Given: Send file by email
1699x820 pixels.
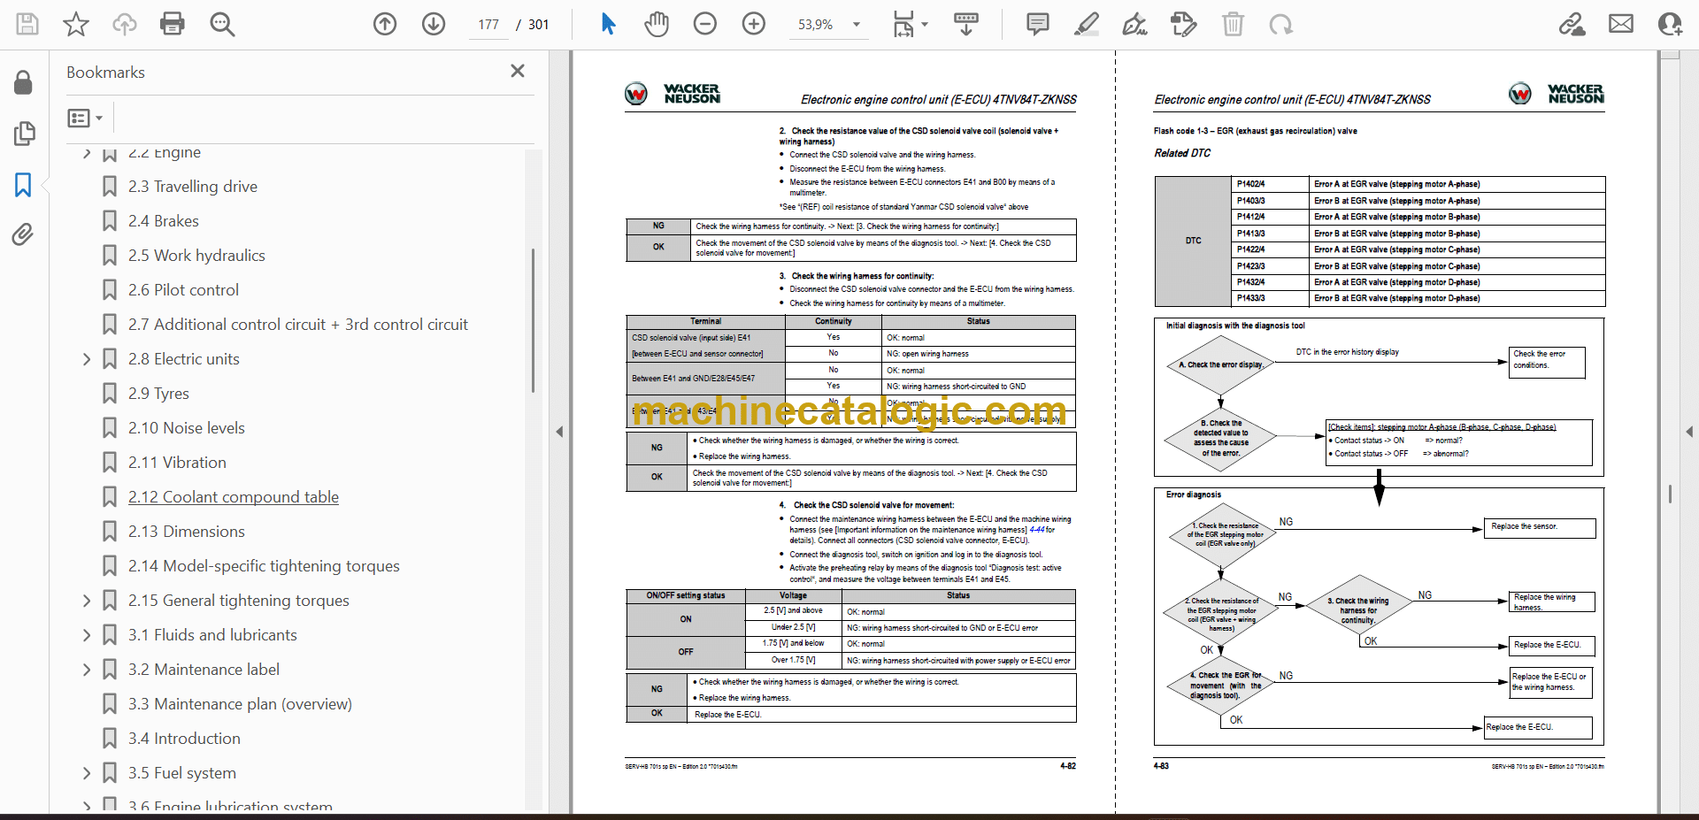Looking at the screenshot, I should coord(1621,24).
